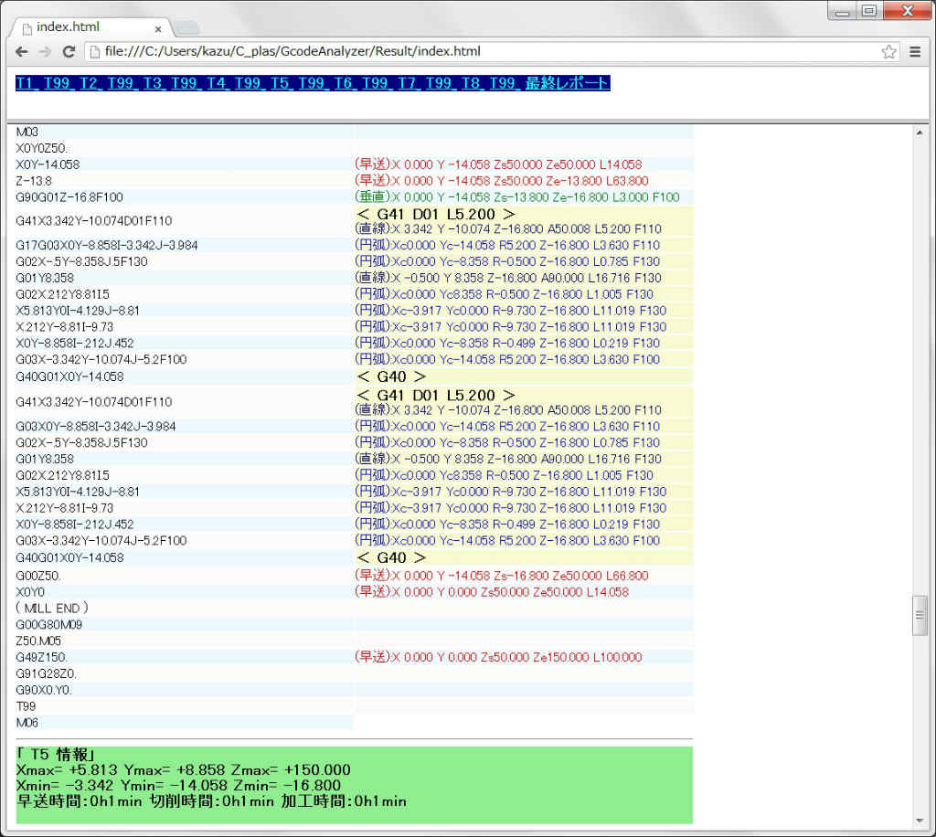Open the T5_ link
The width and height of the screenshot is (936, 837).
[x=282, y=83]
